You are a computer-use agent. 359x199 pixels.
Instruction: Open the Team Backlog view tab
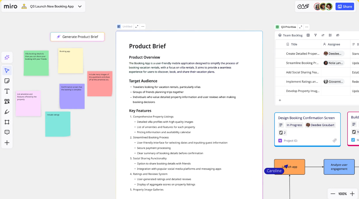290,35
